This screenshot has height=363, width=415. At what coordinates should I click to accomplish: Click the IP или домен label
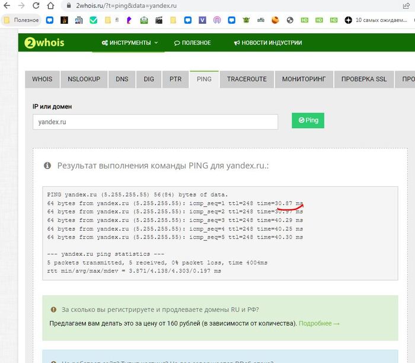(x=52, y=107)
